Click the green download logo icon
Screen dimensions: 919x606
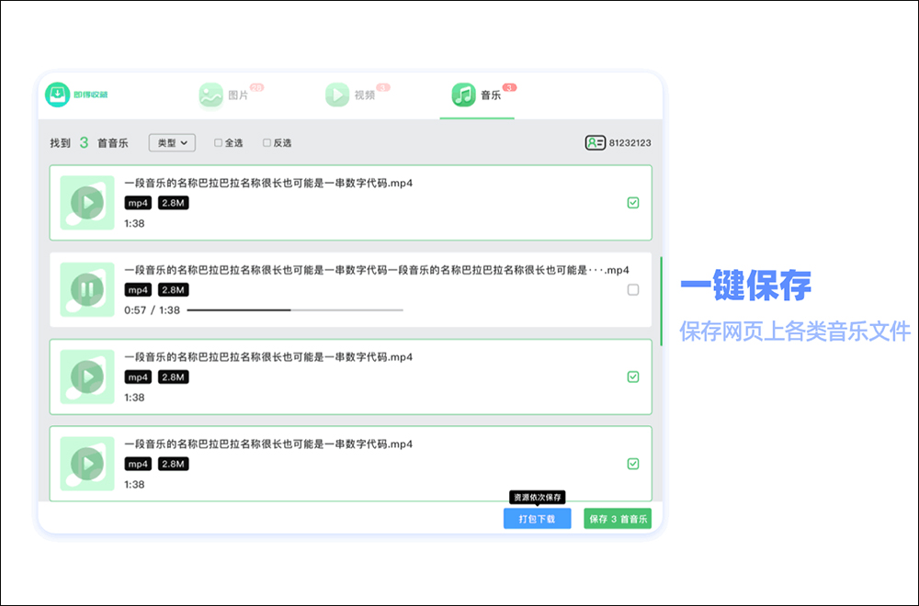point(57,95)
